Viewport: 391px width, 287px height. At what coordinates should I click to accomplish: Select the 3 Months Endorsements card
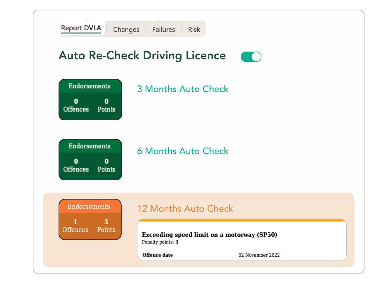click(90, 100)
